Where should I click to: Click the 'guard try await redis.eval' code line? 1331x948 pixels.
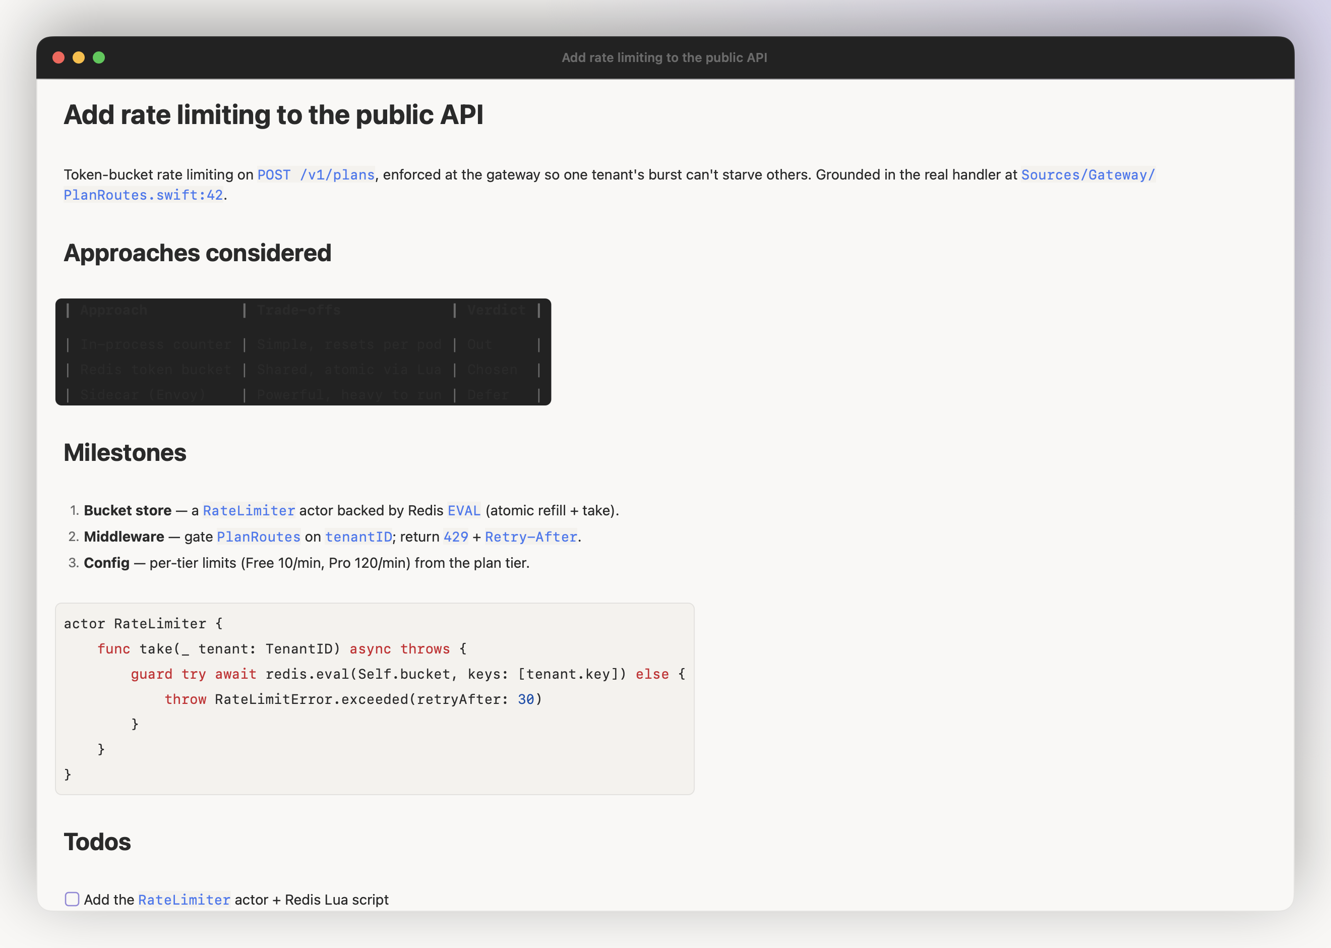(x=408, y=674)
